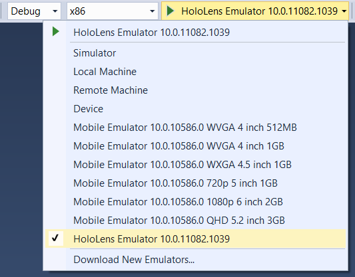Choose Mobile Emulator QHD 5.2 inch 3GB

196,221
